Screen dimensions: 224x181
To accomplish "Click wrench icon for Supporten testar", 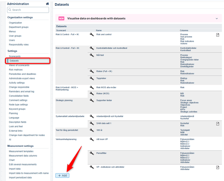I will [92, 100].
